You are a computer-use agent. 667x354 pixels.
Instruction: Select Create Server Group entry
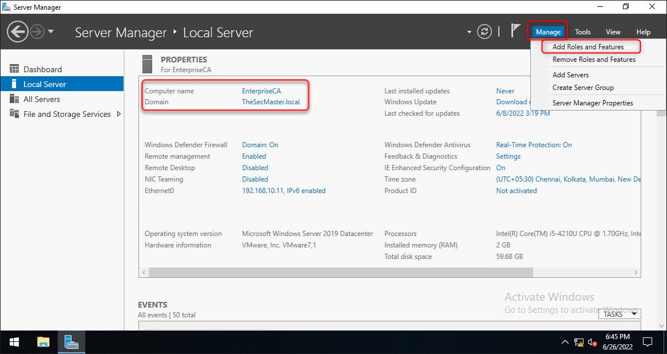(x=583, y=88)
